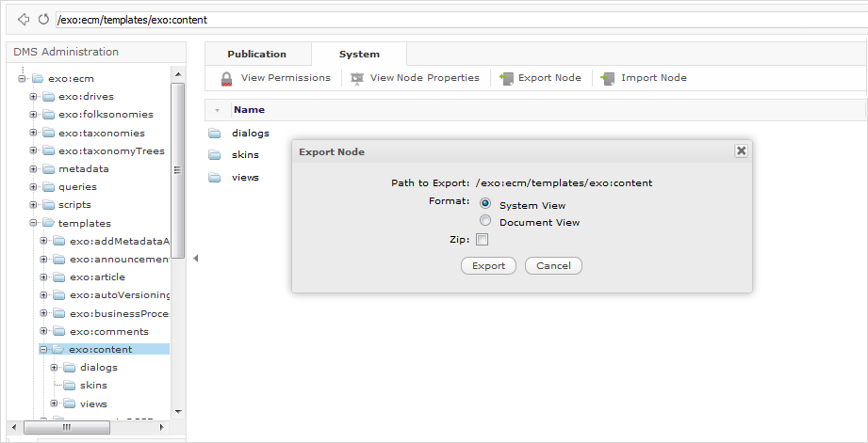Collapse the templates tree node
The image size is (868, 443).
(x=33, y=223)
